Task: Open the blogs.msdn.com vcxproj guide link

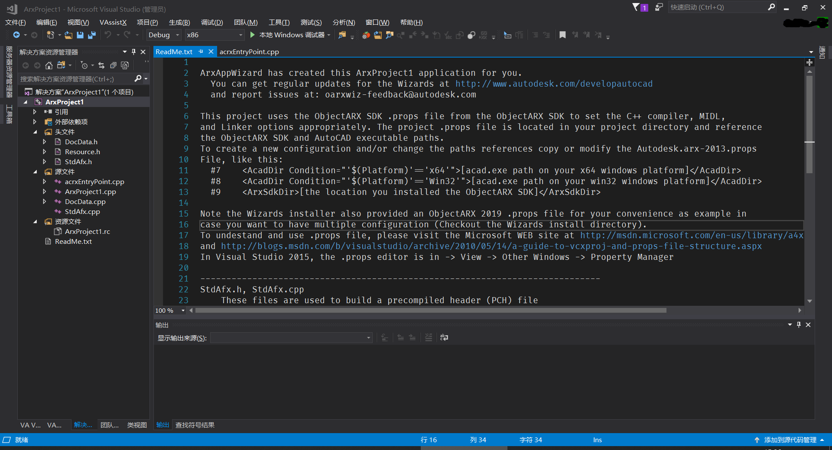Action: coord(491,246)
